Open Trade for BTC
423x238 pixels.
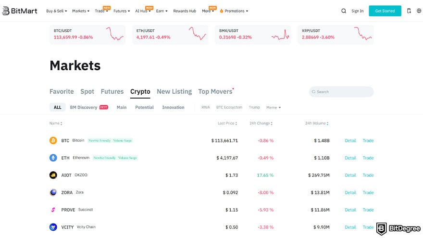click(368, 140)
